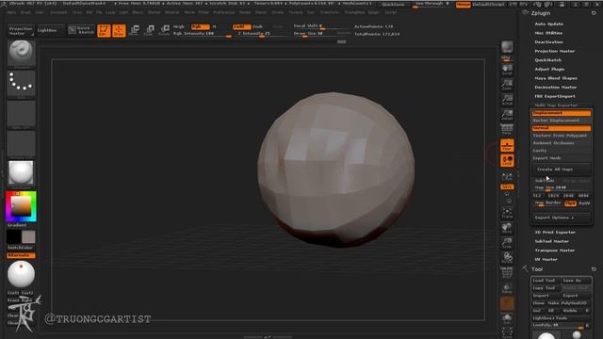The width and height of the screenshot is (603, 339).
Task: Pick a hue in the color picker square
Action: point(21,206)
